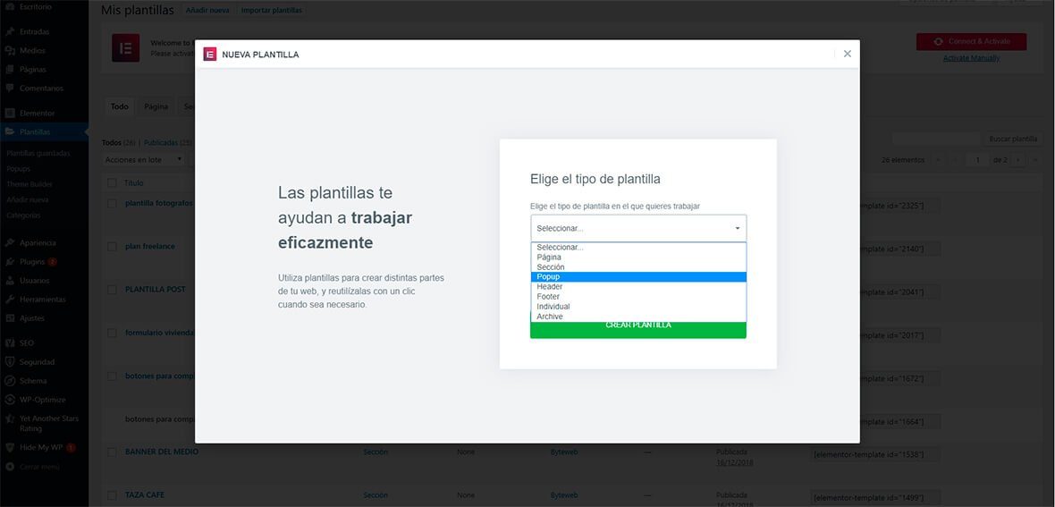This screenshot has width=1055, height=507.
Task: Open Hide My WP shield icon
Action: 10,447
